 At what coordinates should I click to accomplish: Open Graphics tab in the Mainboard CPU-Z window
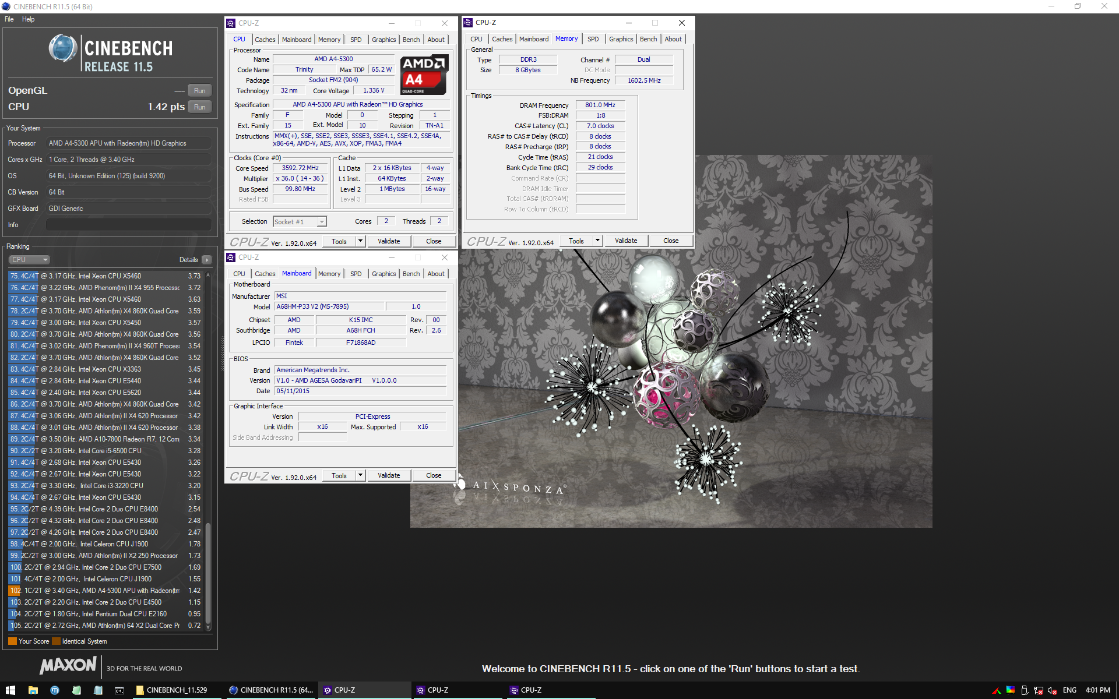(384, 274)
